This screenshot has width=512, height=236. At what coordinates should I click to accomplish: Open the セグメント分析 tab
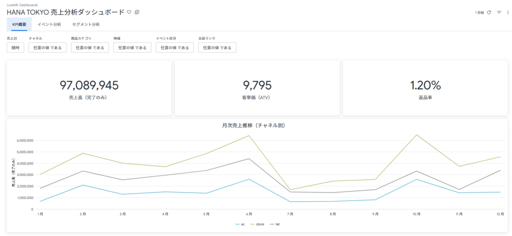pyautogui.click(x=86, y=24)
